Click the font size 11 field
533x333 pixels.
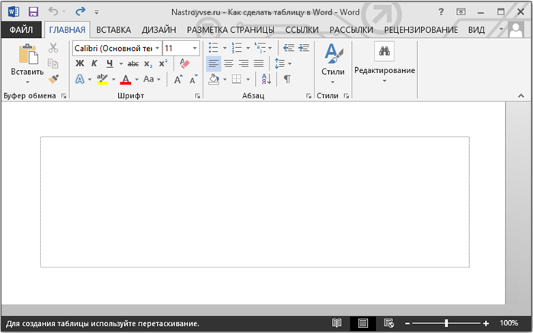click(176, 48)
